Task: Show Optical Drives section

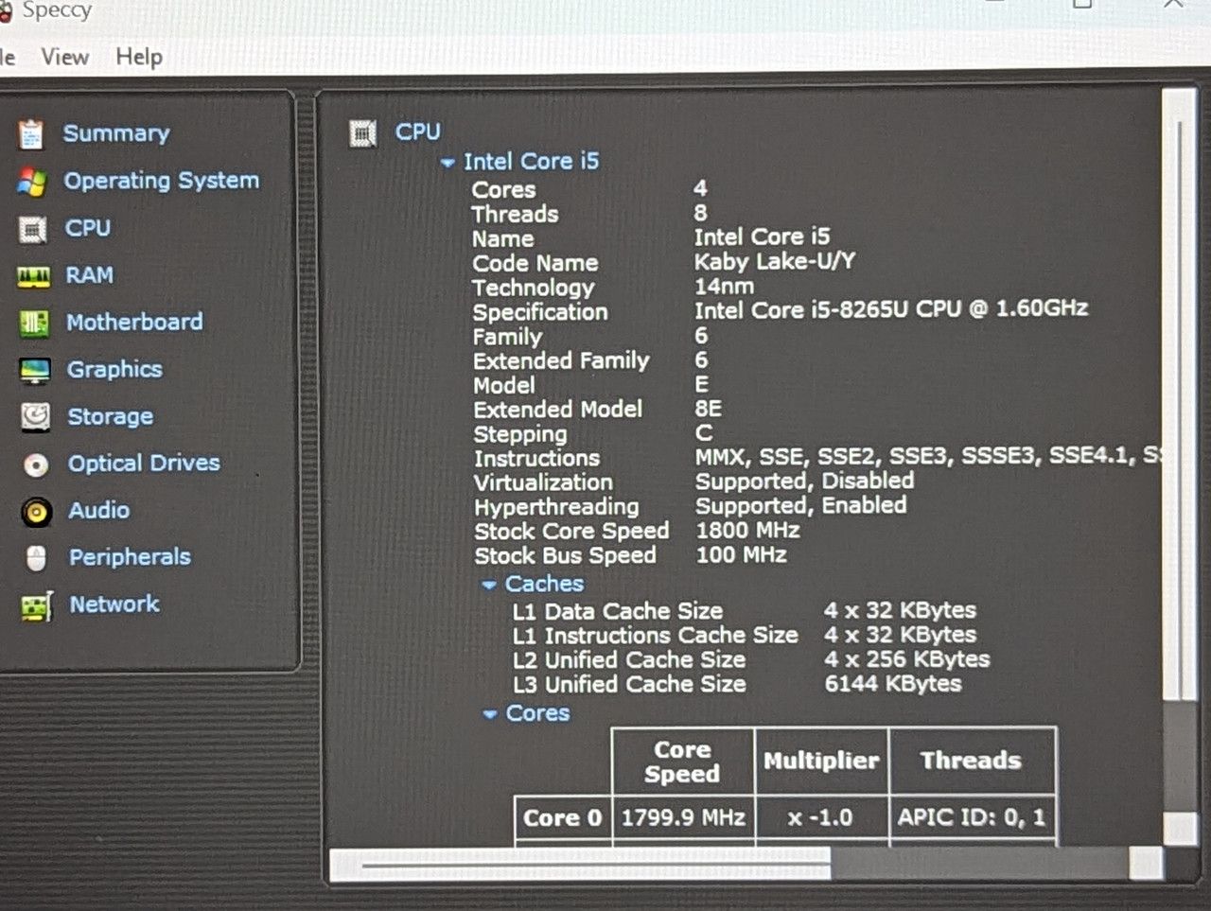Action: pos(144,464)
